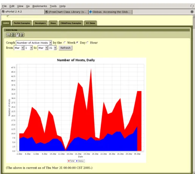The width and height of the screenshot is (195, 174).
Task: Open the CWebProxy Examples portal tab
Action: (x=71, y=23)
